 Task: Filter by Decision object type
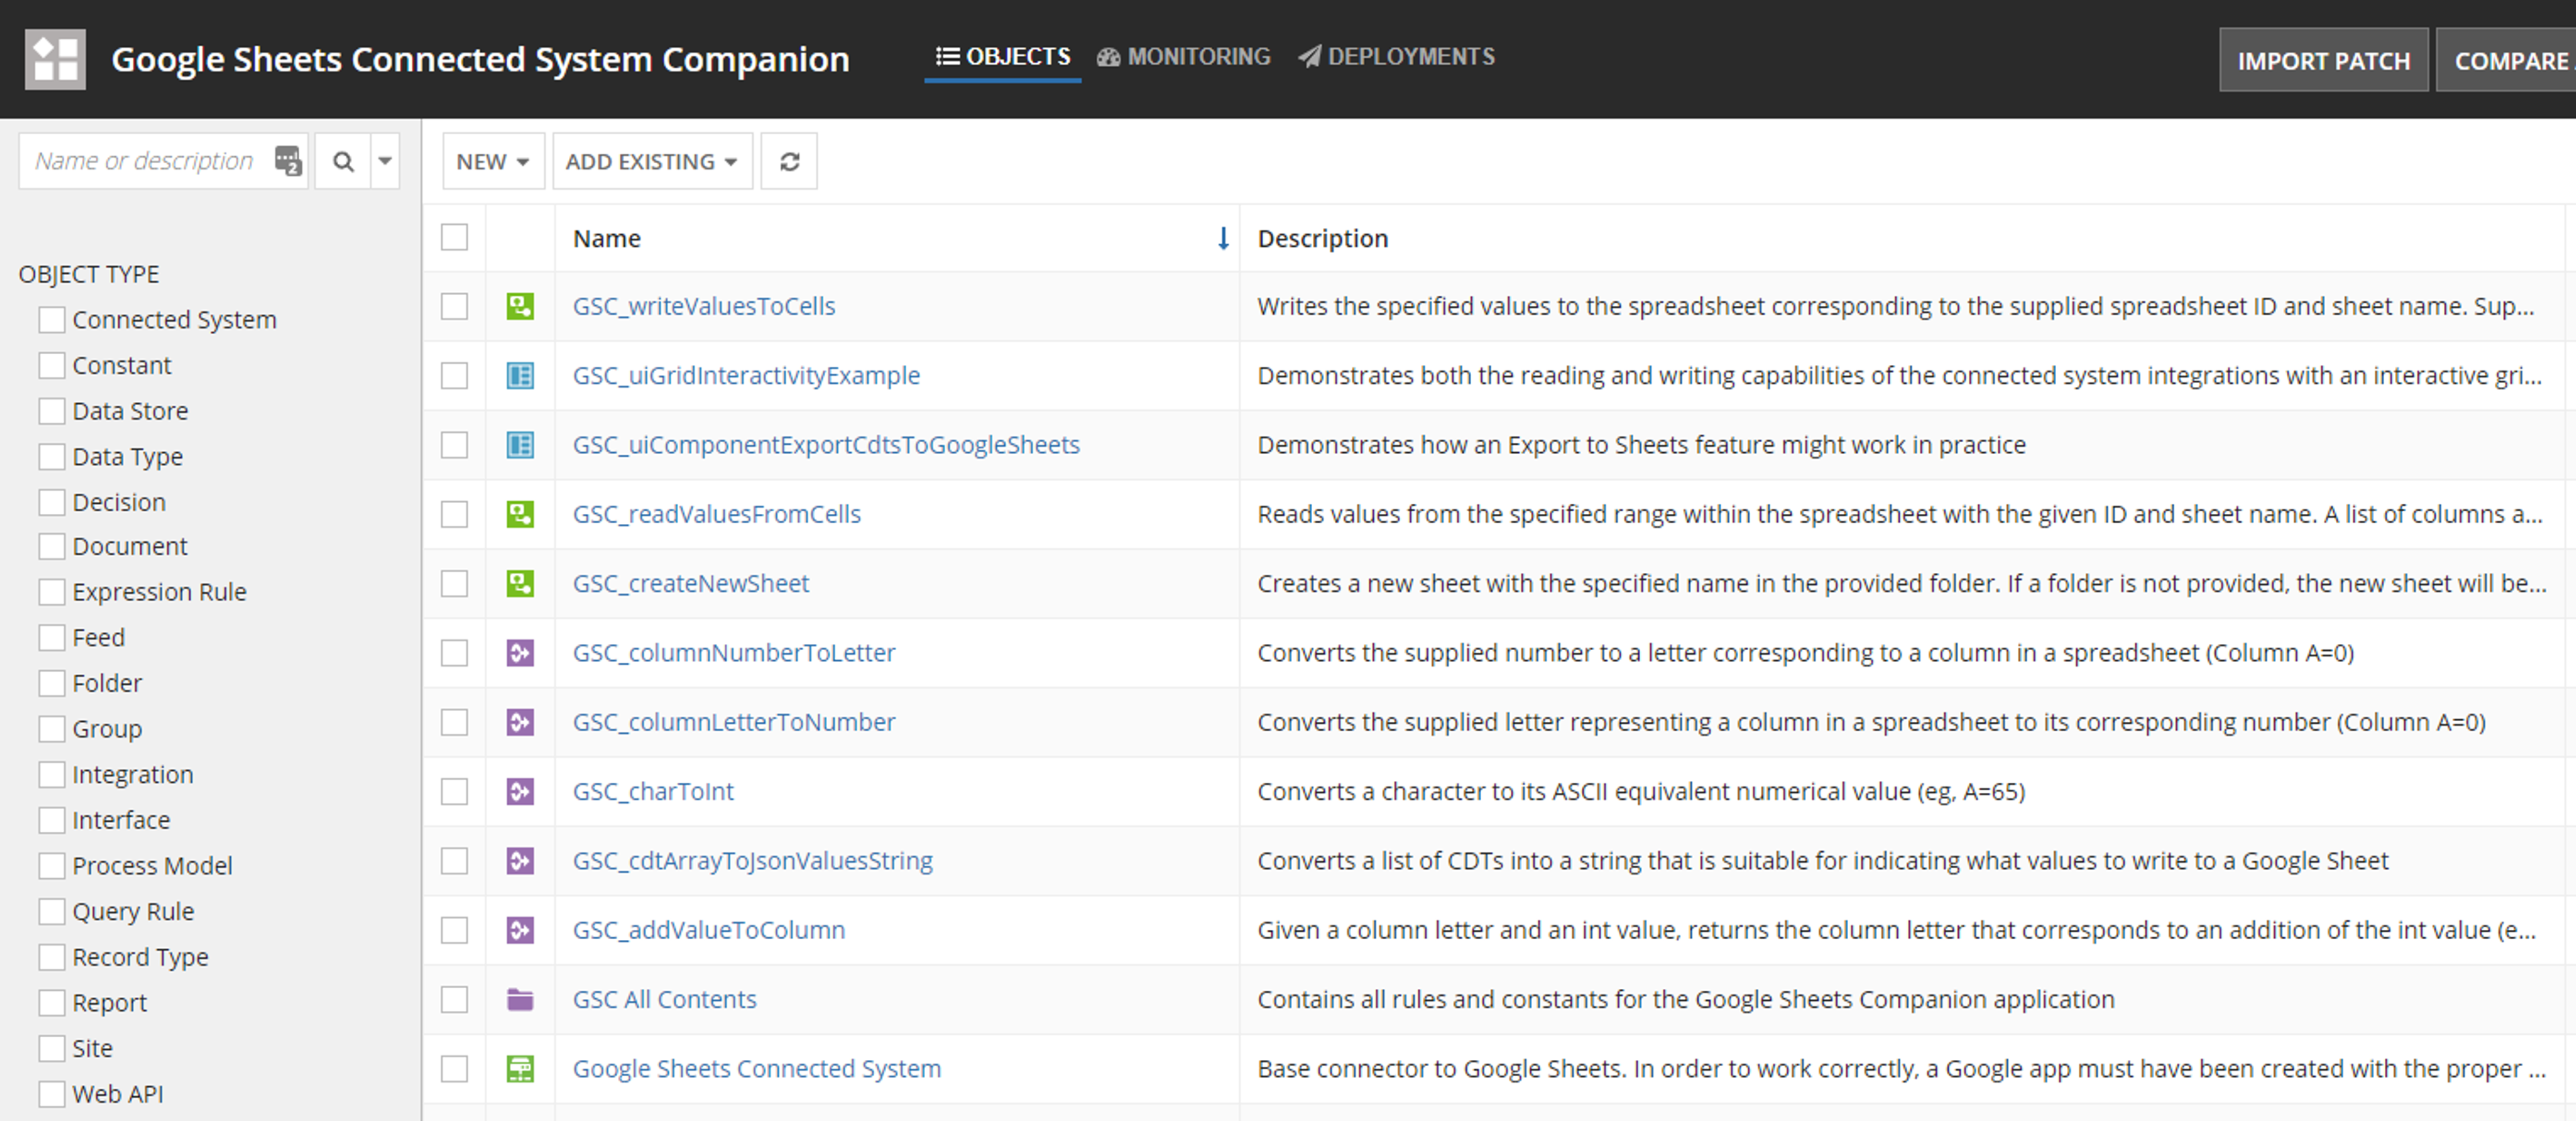[52, 502]
